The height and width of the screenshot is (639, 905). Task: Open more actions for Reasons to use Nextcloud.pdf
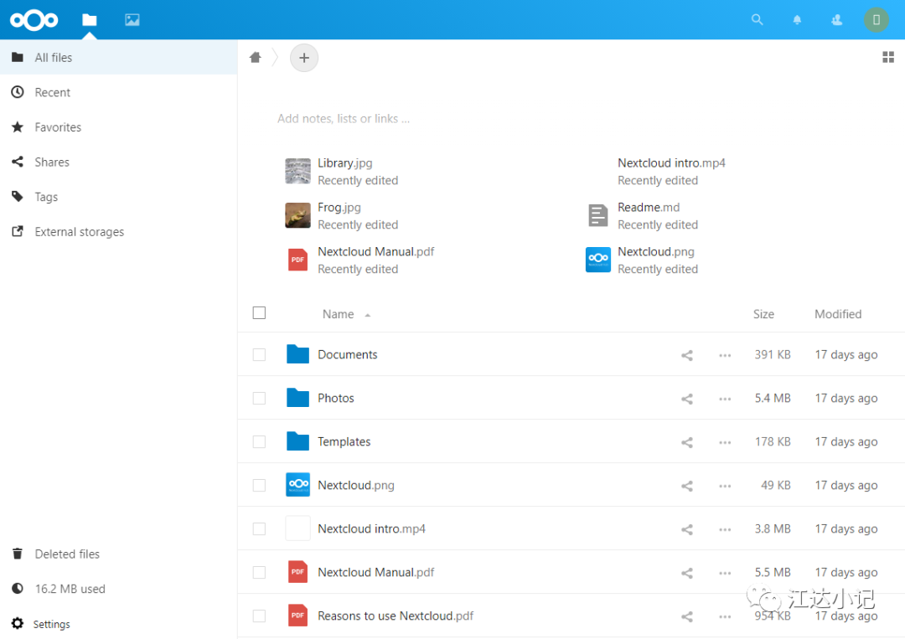pyautogui.click(x=725, y=616)
